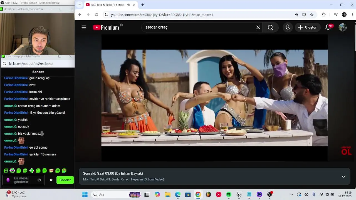Click 'Bir mesaj gönderin' chat input
Viewport: 356px width, 200px height.
tap(24, 180)
